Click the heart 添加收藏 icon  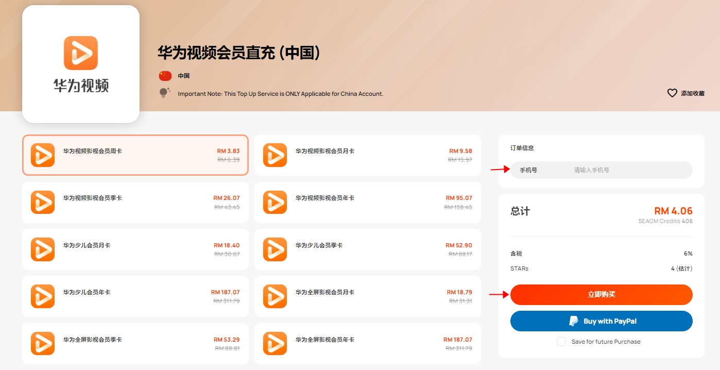[672, 93]
